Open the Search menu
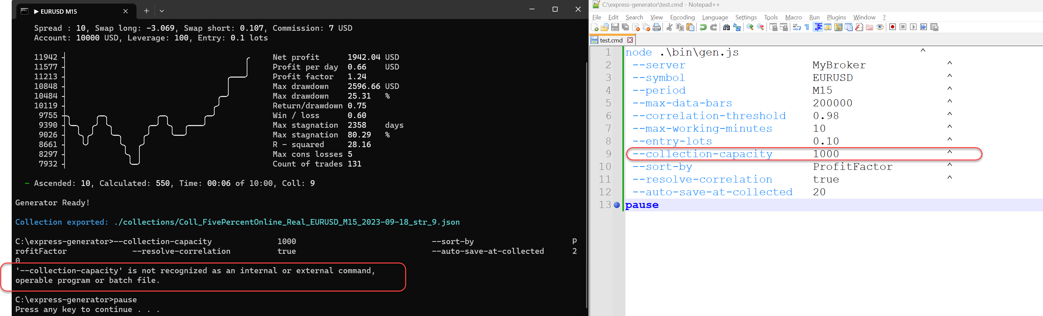1043x316 pixels. click(634, 17)
